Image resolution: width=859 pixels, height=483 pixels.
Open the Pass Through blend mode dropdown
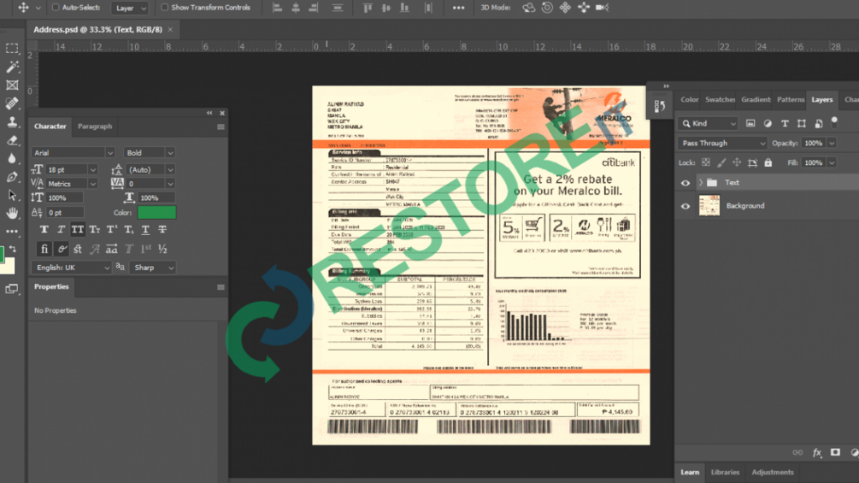pos(722,144)
